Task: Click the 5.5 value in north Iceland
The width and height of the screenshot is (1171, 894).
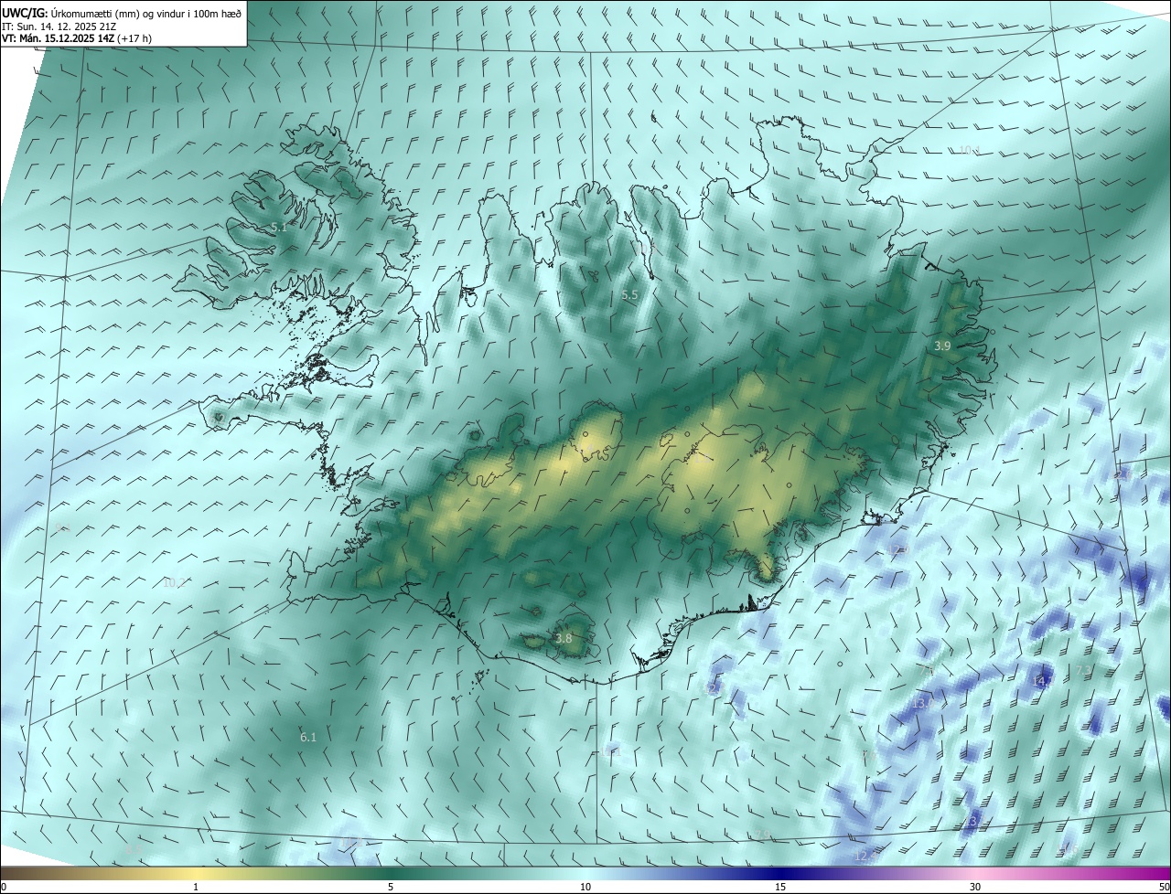Action: 629,295
